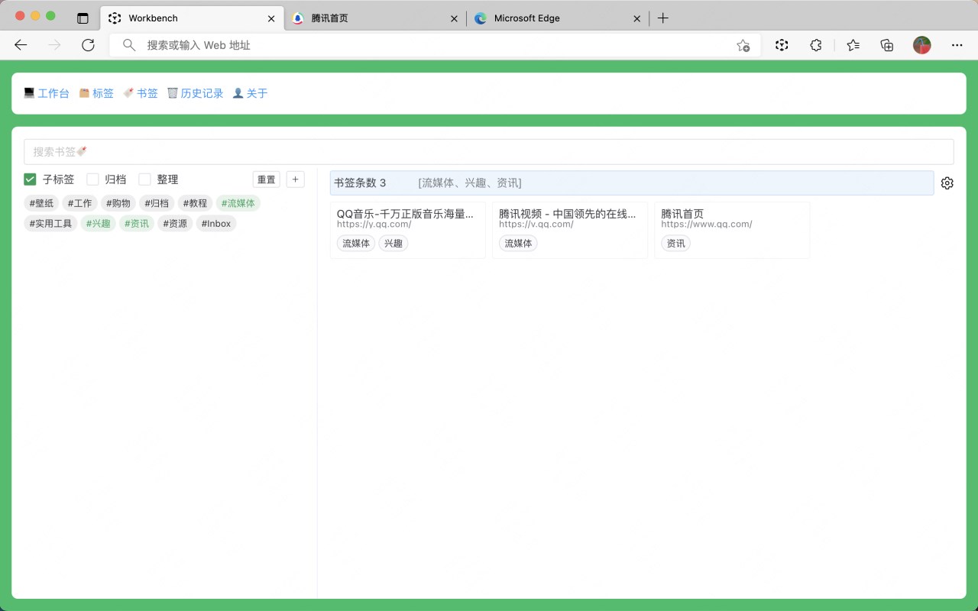The width and height of the screenshot is (978, 611).
Task: Close the 腾讯首页 tab
Action: 454,18
